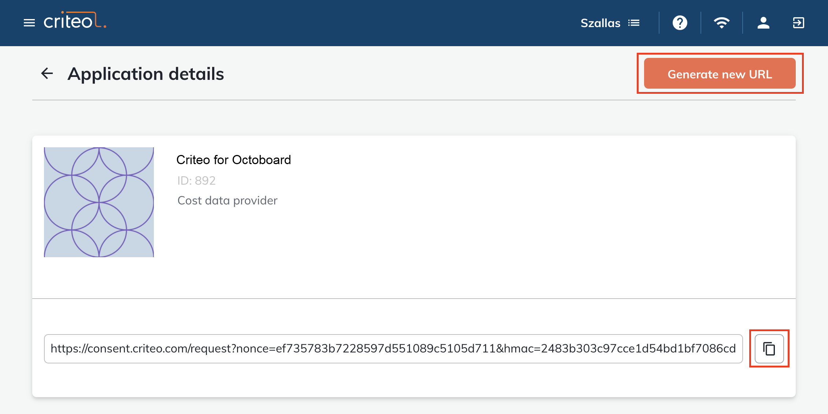Click the ID: 892 label
Viewport: 828px width, 414px height.
[x=196, y=181]
